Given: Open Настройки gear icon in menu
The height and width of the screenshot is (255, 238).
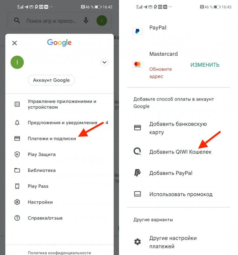Looking at the screenshot, I should [x=17, y=202].
